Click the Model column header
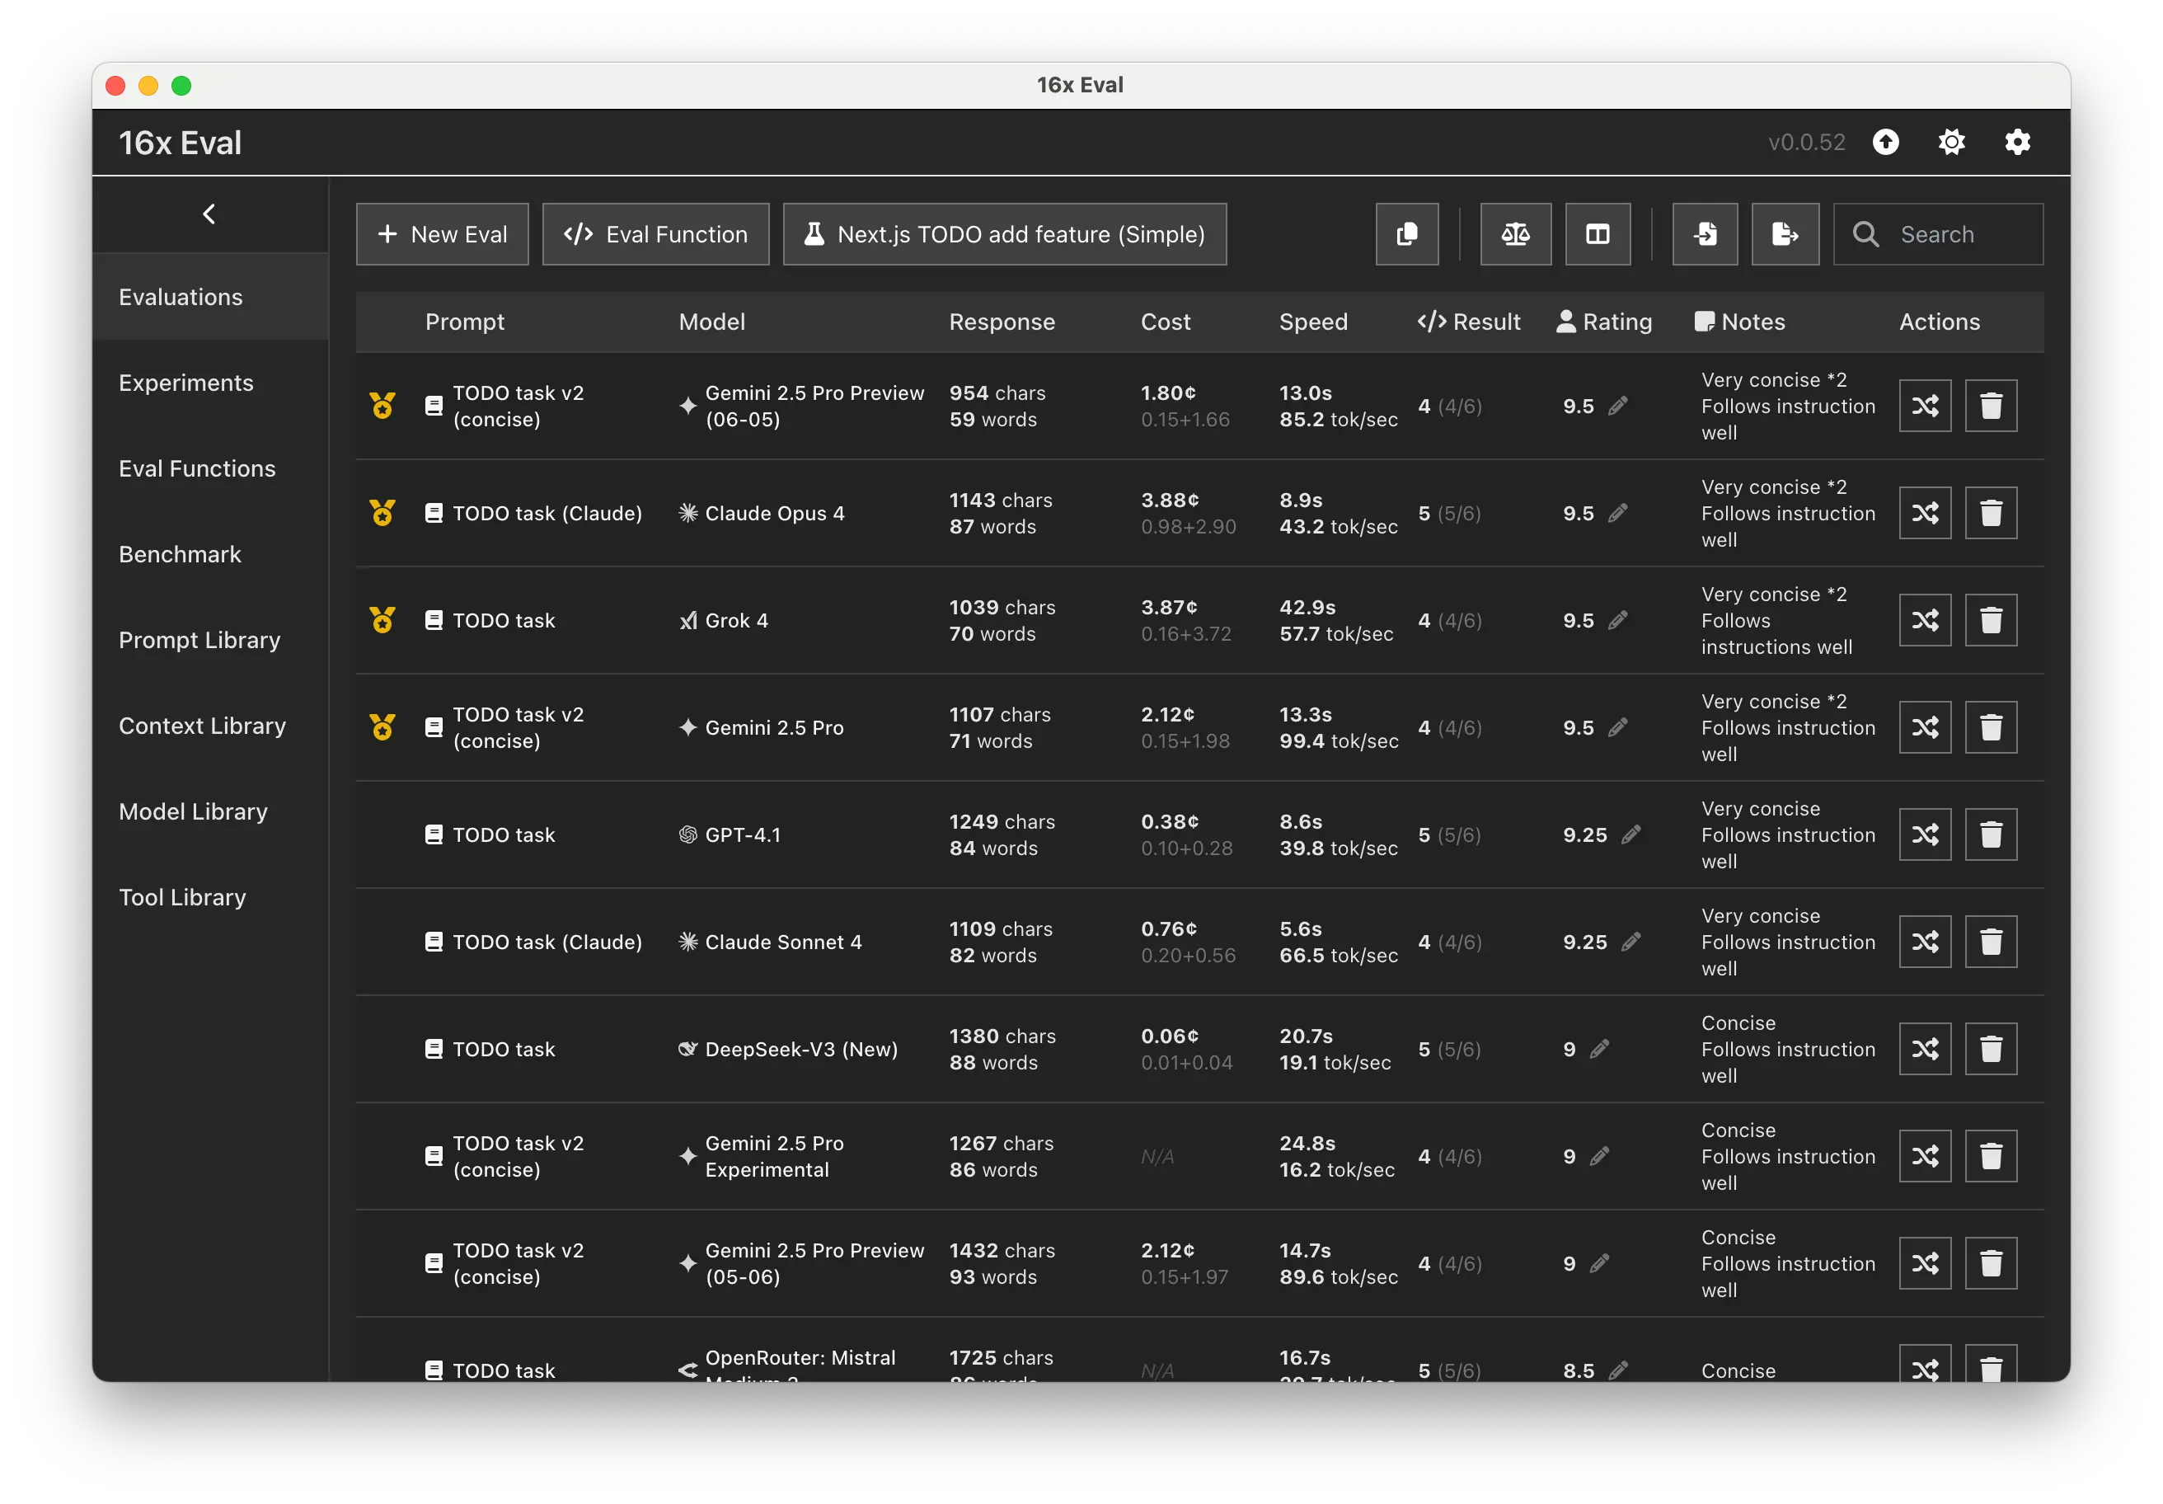The height and width of the screenshot is (1504, 2163). tap(712, 322)
